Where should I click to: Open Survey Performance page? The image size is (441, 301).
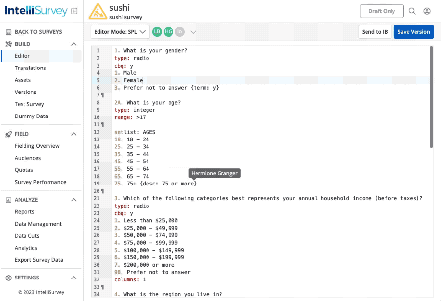click(x=41, y=182)
